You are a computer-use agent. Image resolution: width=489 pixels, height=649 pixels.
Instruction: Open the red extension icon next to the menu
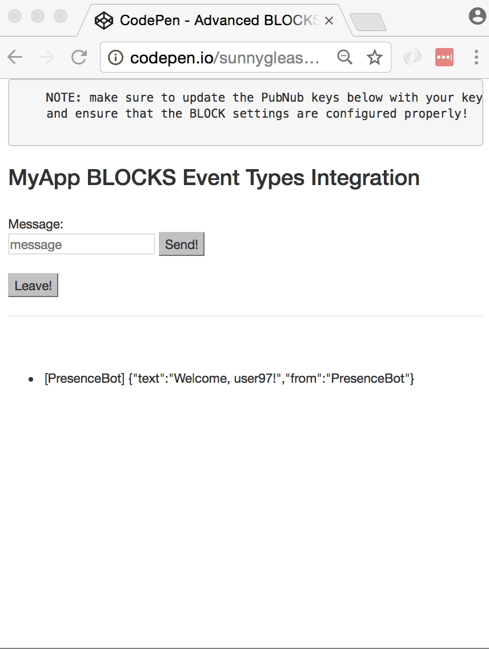[x=444, y=57]
